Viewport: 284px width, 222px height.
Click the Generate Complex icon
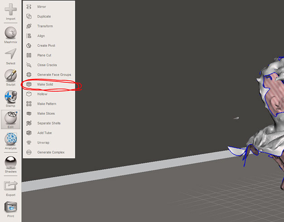point(29,152)
